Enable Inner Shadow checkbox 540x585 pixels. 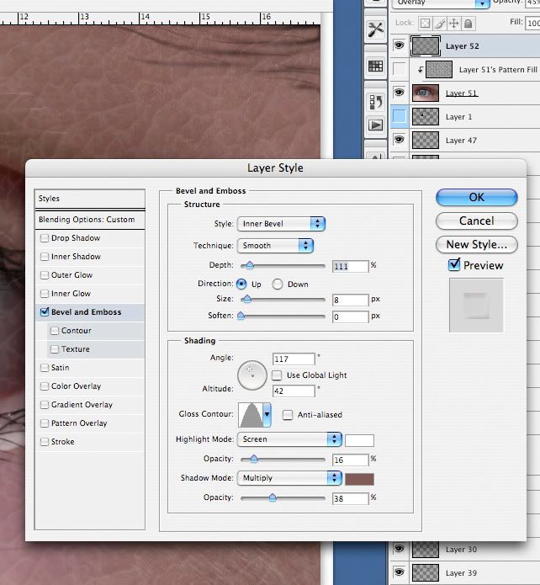pos(45,257)
